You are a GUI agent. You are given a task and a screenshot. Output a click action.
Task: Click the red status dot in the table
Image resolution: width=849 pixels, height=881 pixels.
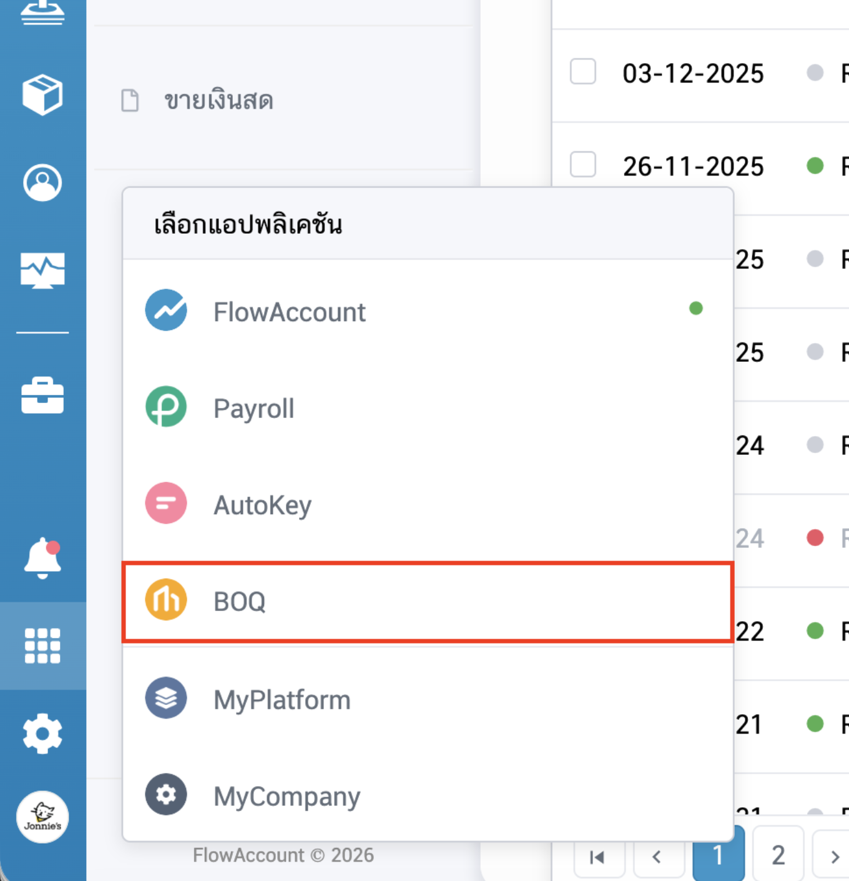pyautogui.click(x=815, y=537)
